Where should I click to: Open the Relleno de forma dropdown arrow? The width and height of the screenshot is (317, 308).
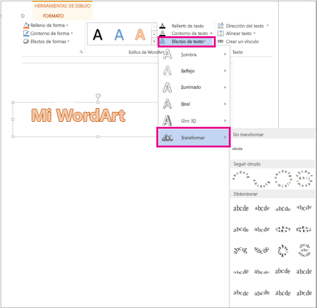point(67,26)
